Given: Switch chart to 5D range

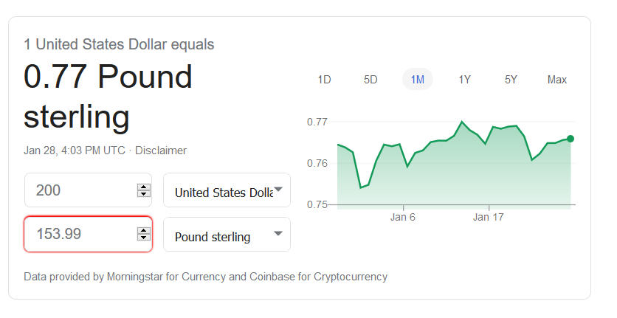Looking at the screenshot, I should [x=370, y=80].
